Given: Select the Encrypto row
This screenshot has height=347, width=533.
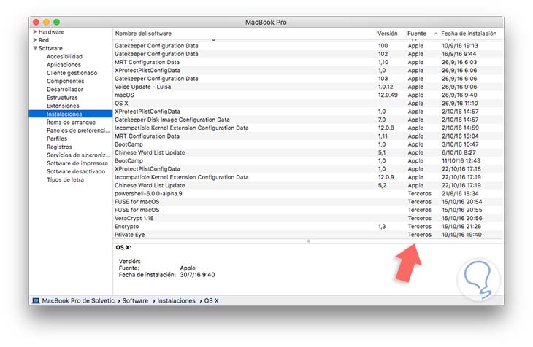Looking at the screenshot, I should 308,226.
